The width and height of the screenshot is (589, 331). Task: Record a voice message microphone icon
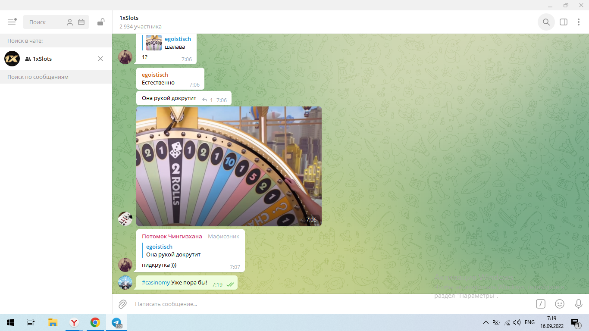point(579,304)
